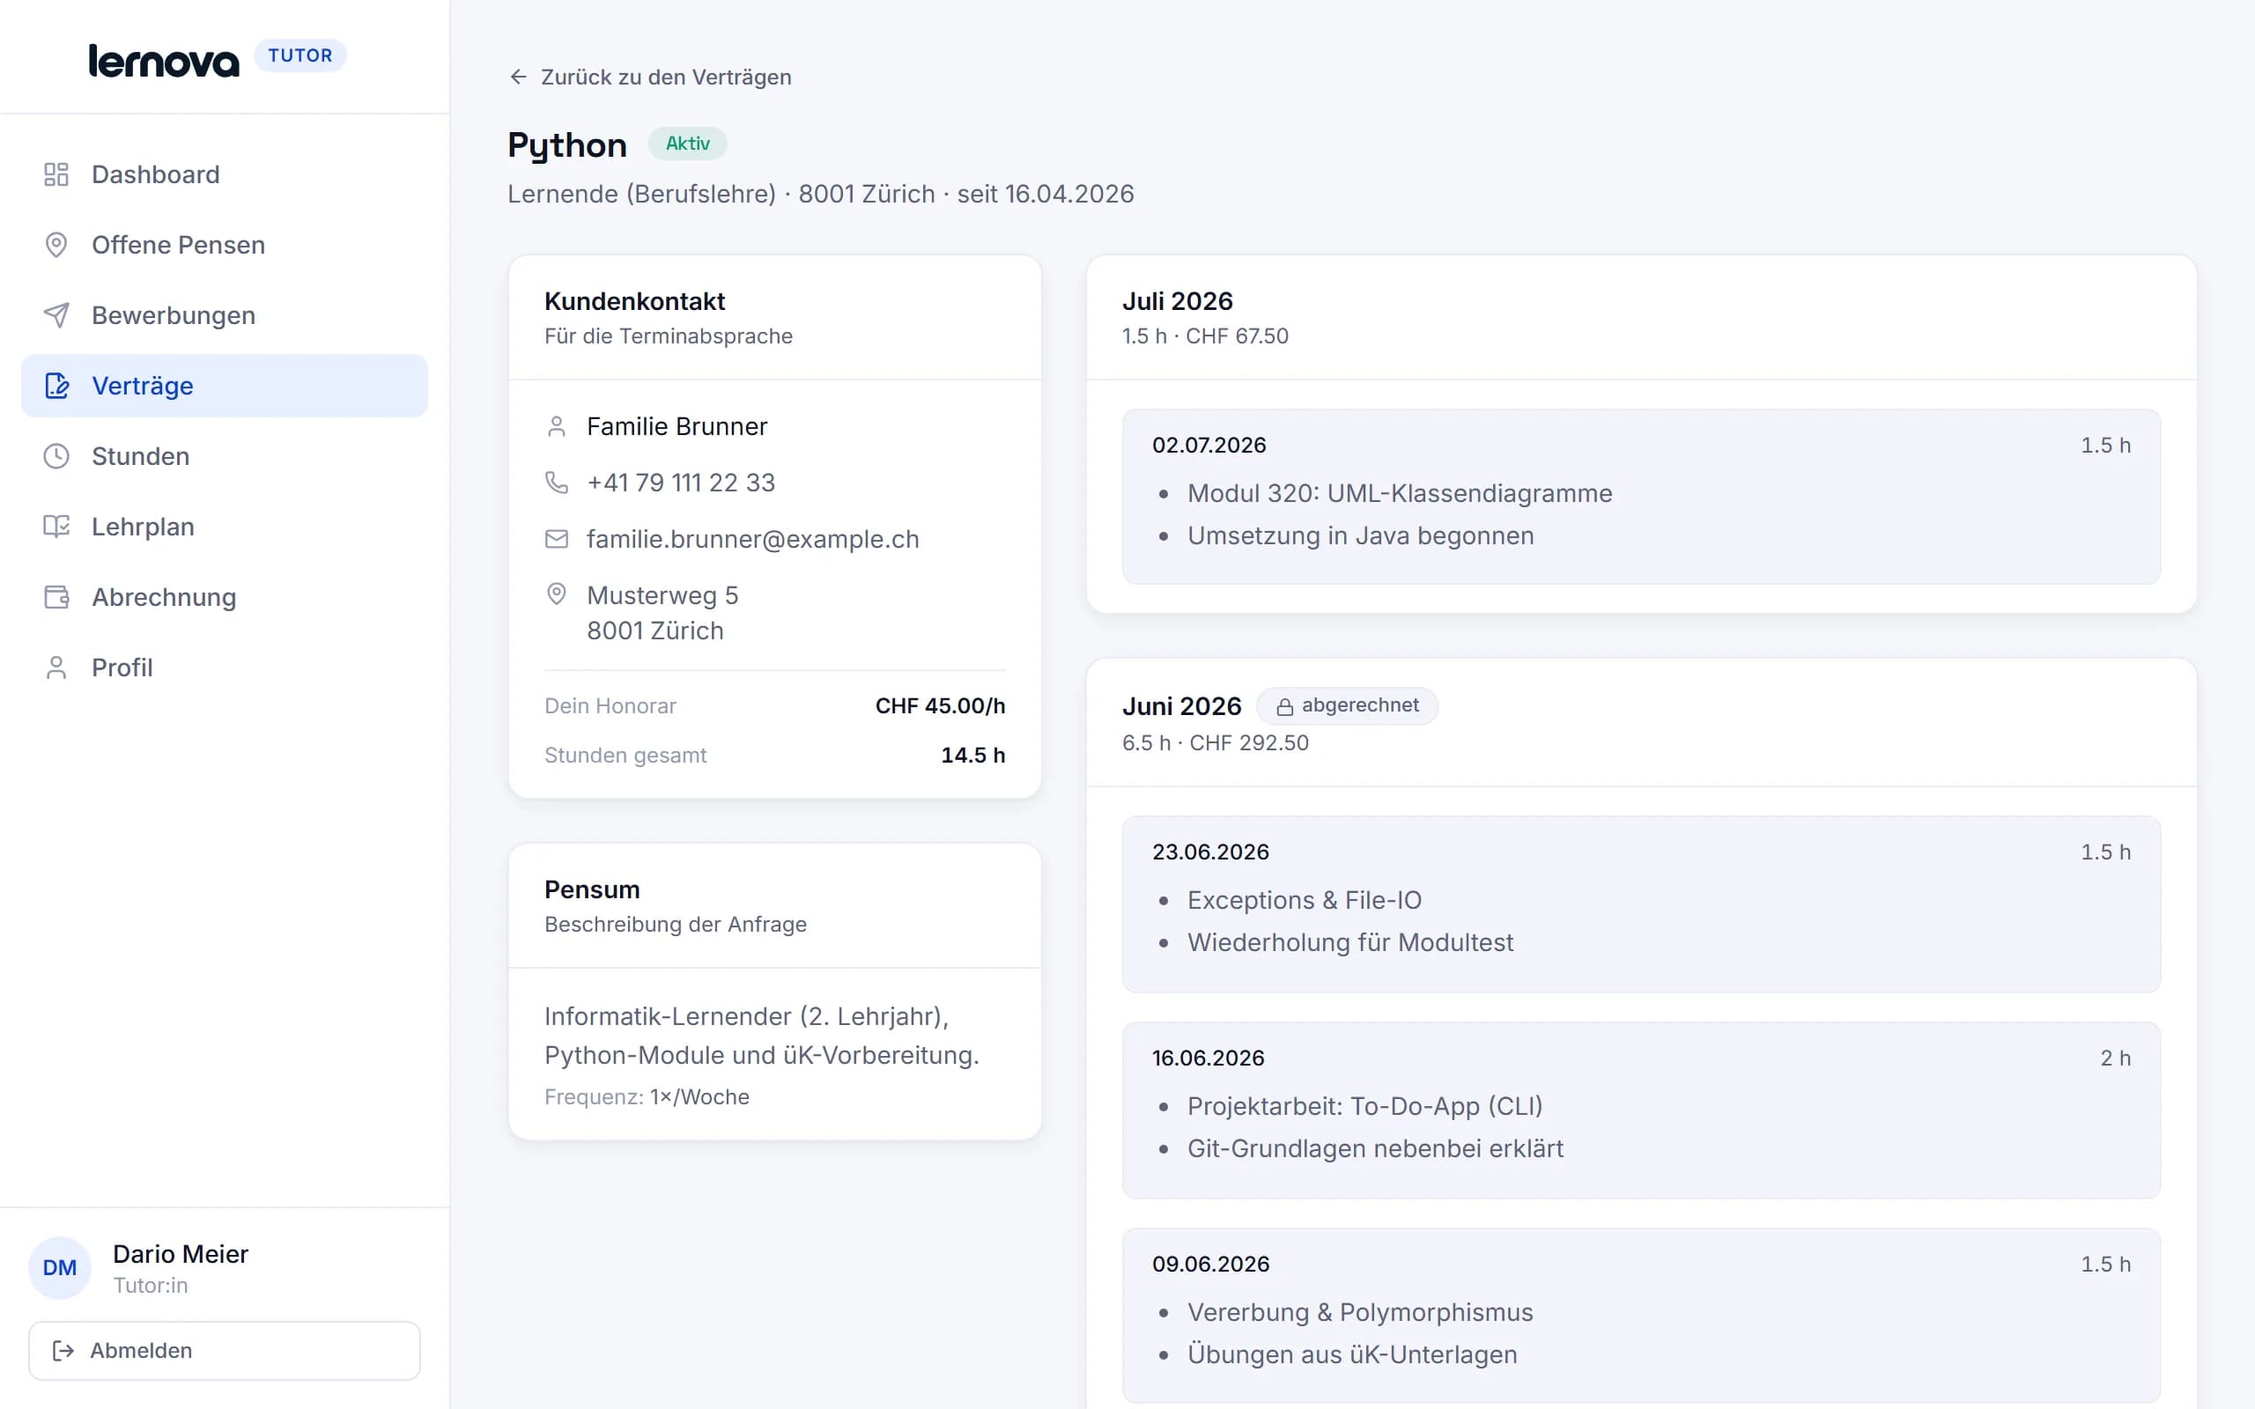The width and height of the screenshot is (2255, 1409).
Task: Click the logout icon in Abmelden button
Action: 63,1350
